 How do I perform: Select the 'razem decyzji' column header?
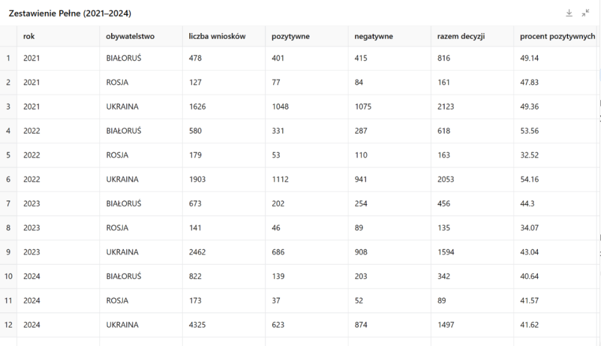461,36
